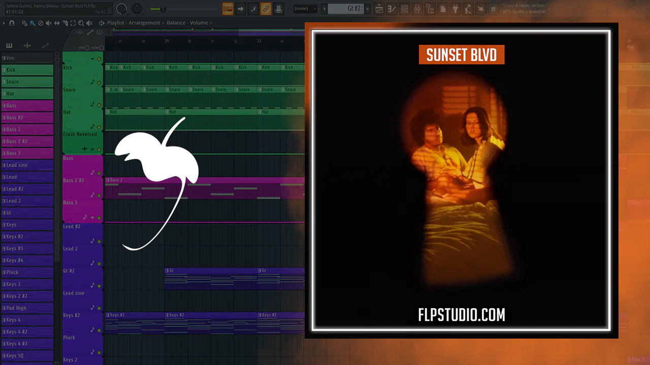Open the Playlist view from top toolbar
This screenshot has width=650, height=365.
(x=379, y=9)
